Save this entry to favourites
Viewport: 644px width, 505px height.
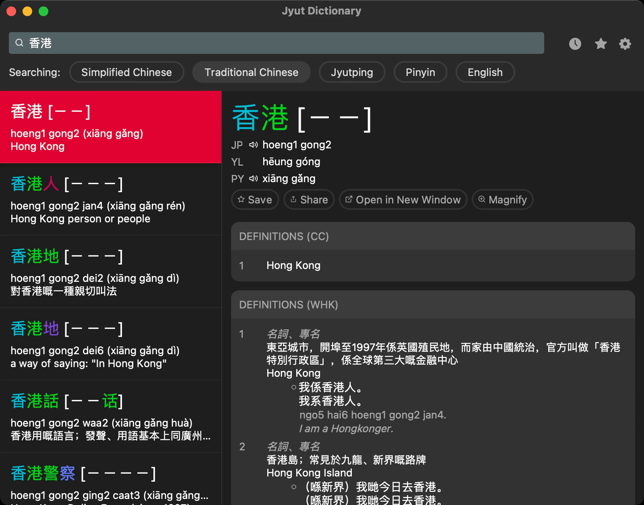255,199
